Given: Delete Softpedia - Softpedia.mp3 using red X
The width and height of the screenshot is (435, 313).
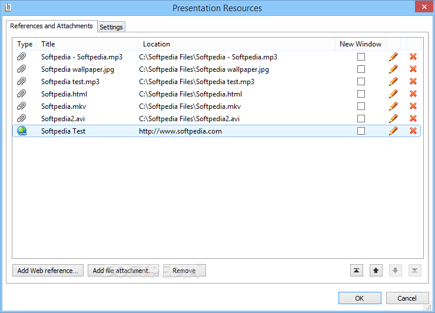Looking at the screenshot, I should coord(413,57).
